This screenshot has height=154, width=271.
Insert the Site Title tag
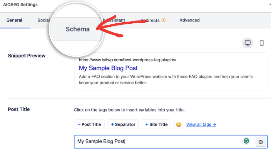(x=156, y=124)
